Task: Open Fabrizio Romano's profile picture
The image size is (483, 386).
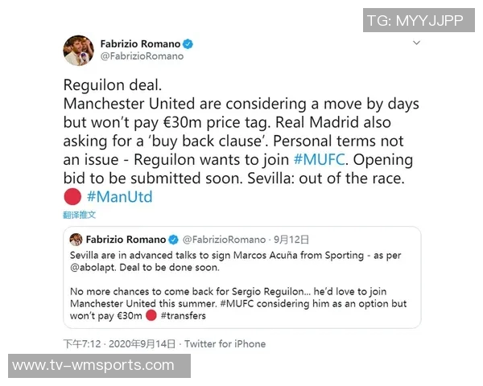Action: tap(79, 51)
